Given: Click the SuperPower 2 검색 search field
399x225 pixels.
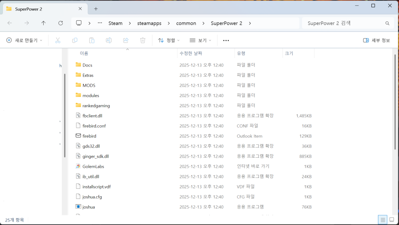Looking at the screenshot, I should pos(343,23).
